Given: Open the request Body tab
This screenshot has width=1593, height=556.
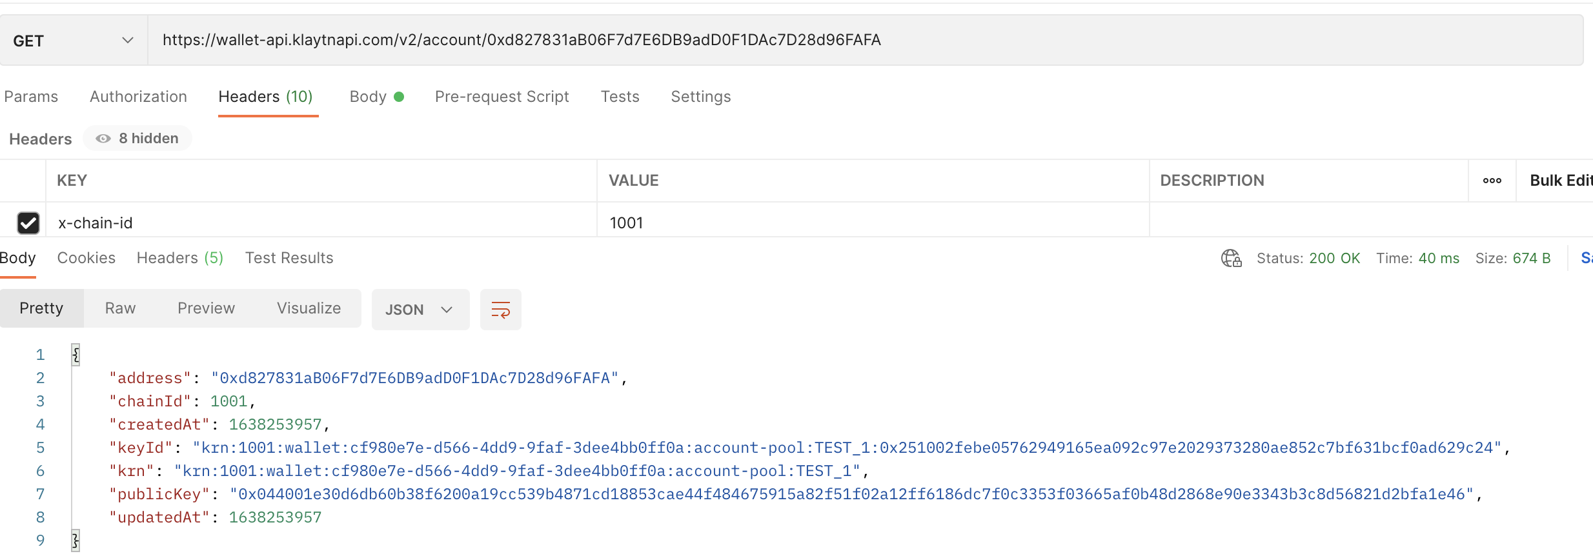Looking at the screenshot, I should (376, 97).
